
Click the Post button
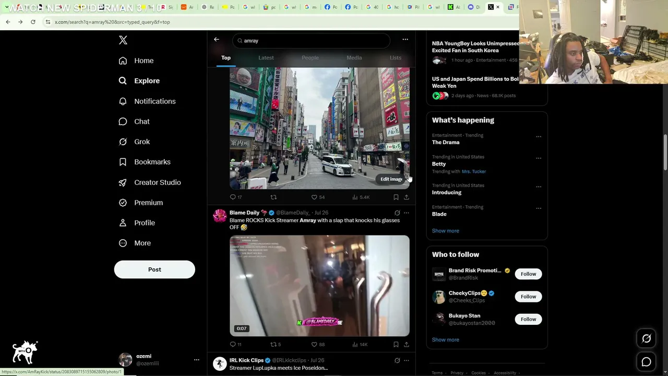tap(154, 269)
